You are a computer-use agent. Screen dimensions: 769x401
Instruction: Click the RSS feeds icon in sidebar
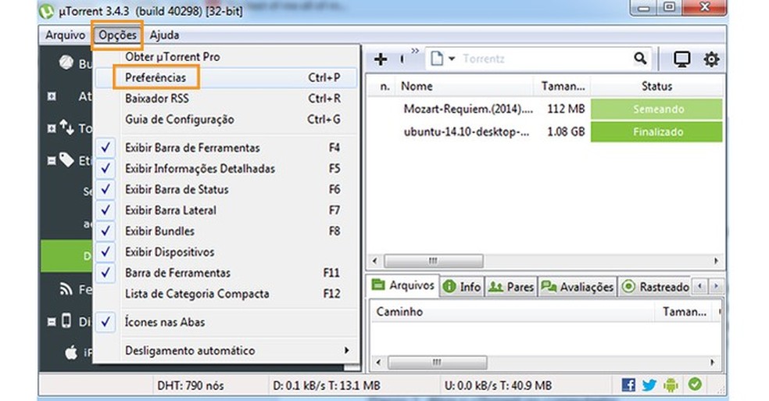point(66,289)
